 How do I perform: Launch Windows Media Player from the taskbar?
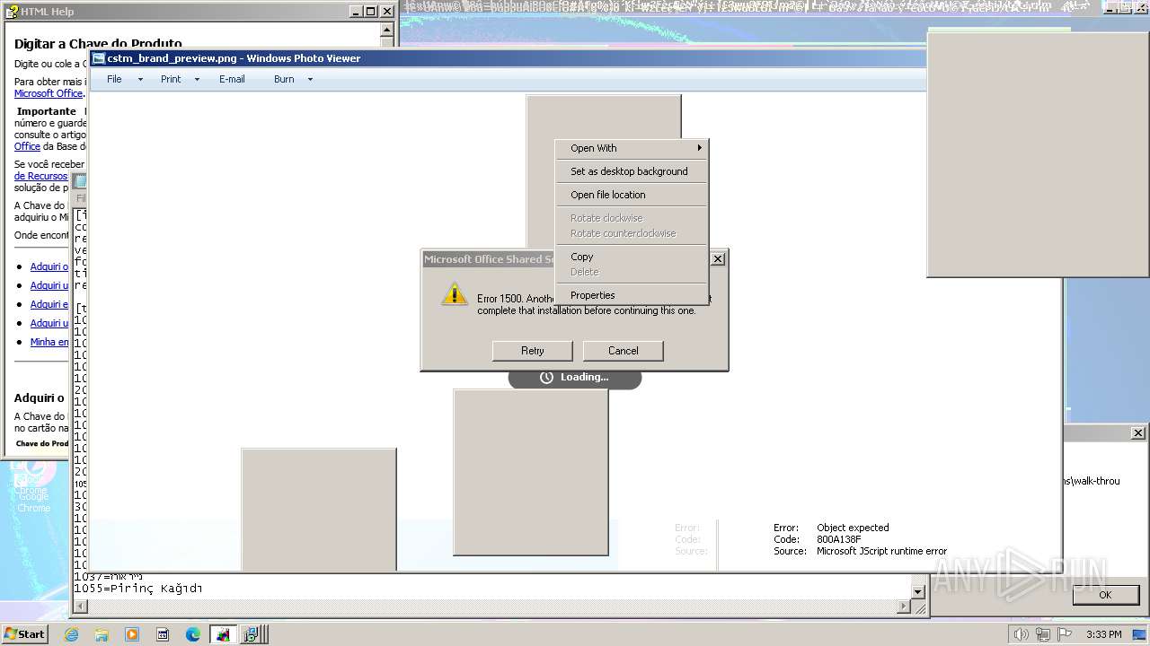coord(132,634)
